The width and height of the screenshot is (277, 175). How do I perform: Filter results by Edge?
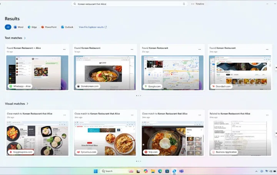[32, 27]
